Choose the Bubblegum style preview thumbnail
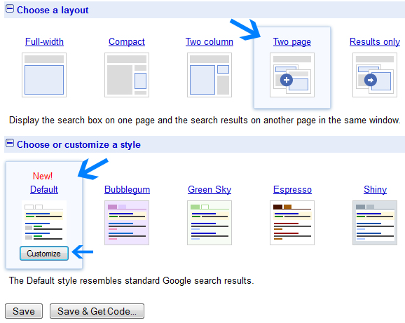The image size is (405, 323). click(127, 223)
